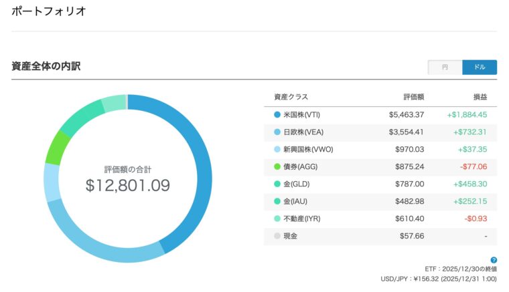Click the 金(GLD) legend dot
Screen dimensions: 509x292
tap(277, 184)
